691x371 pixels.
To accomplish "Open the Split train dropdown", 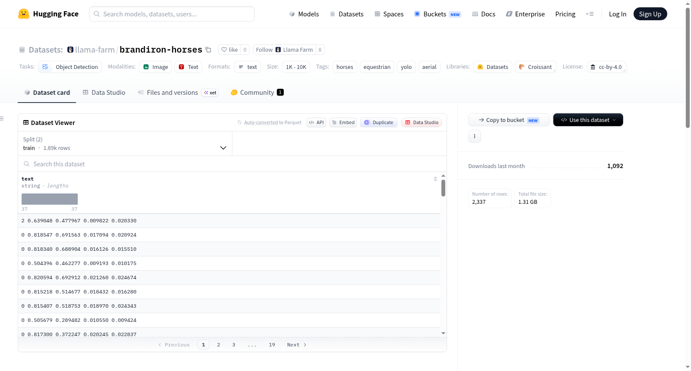I will pos(125,143).
